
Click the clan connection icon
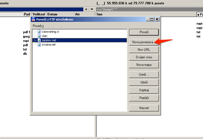tap(39, 36)
